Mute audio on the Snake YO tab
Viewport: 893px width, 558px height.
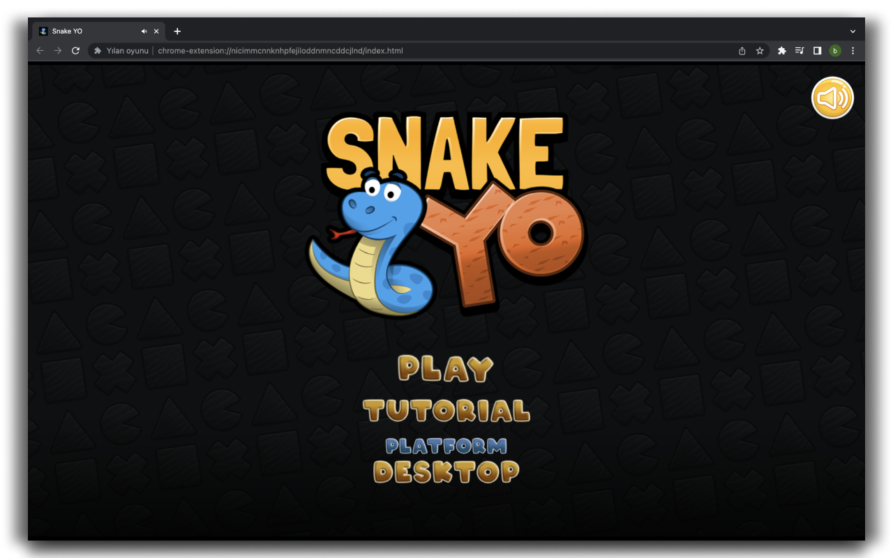click(x=144, y=31)
